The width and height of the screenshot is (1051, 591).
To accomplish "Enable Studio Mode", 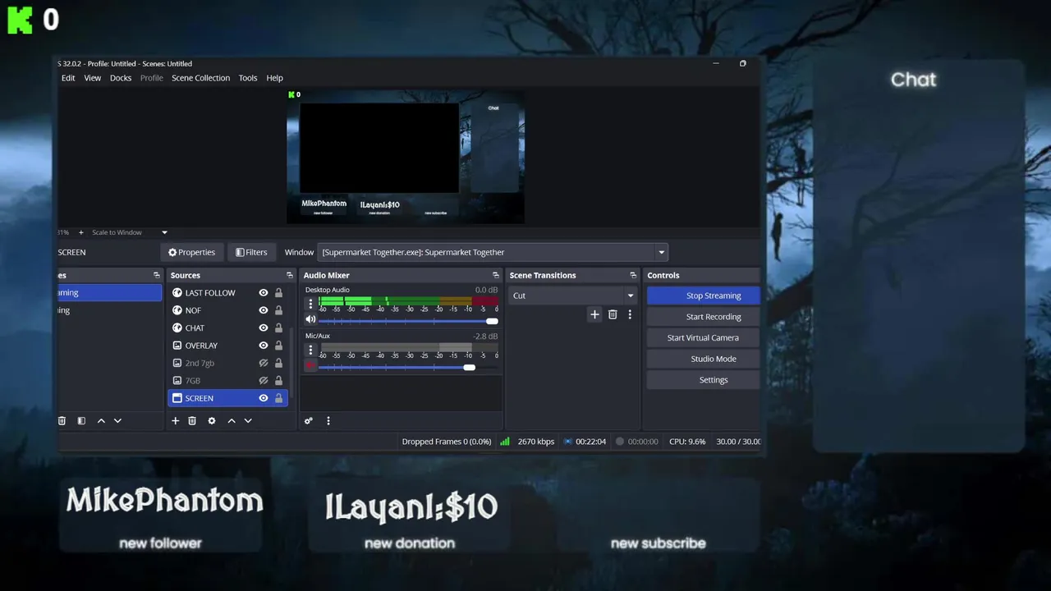I will point(704,359).
